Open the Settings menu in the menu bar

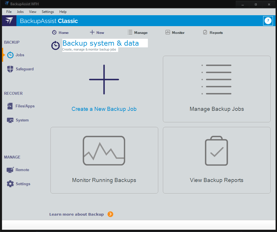(x=48, y=12)
